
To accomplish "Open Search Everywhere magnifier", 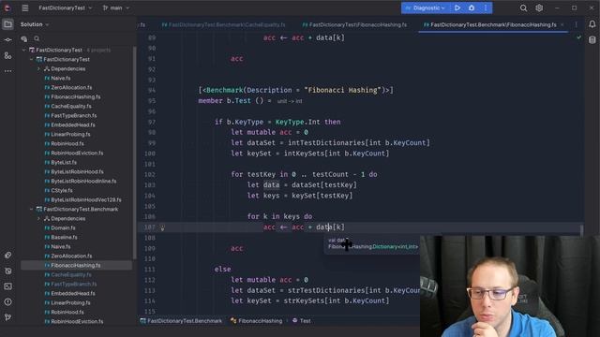I will tap(523, 8).
